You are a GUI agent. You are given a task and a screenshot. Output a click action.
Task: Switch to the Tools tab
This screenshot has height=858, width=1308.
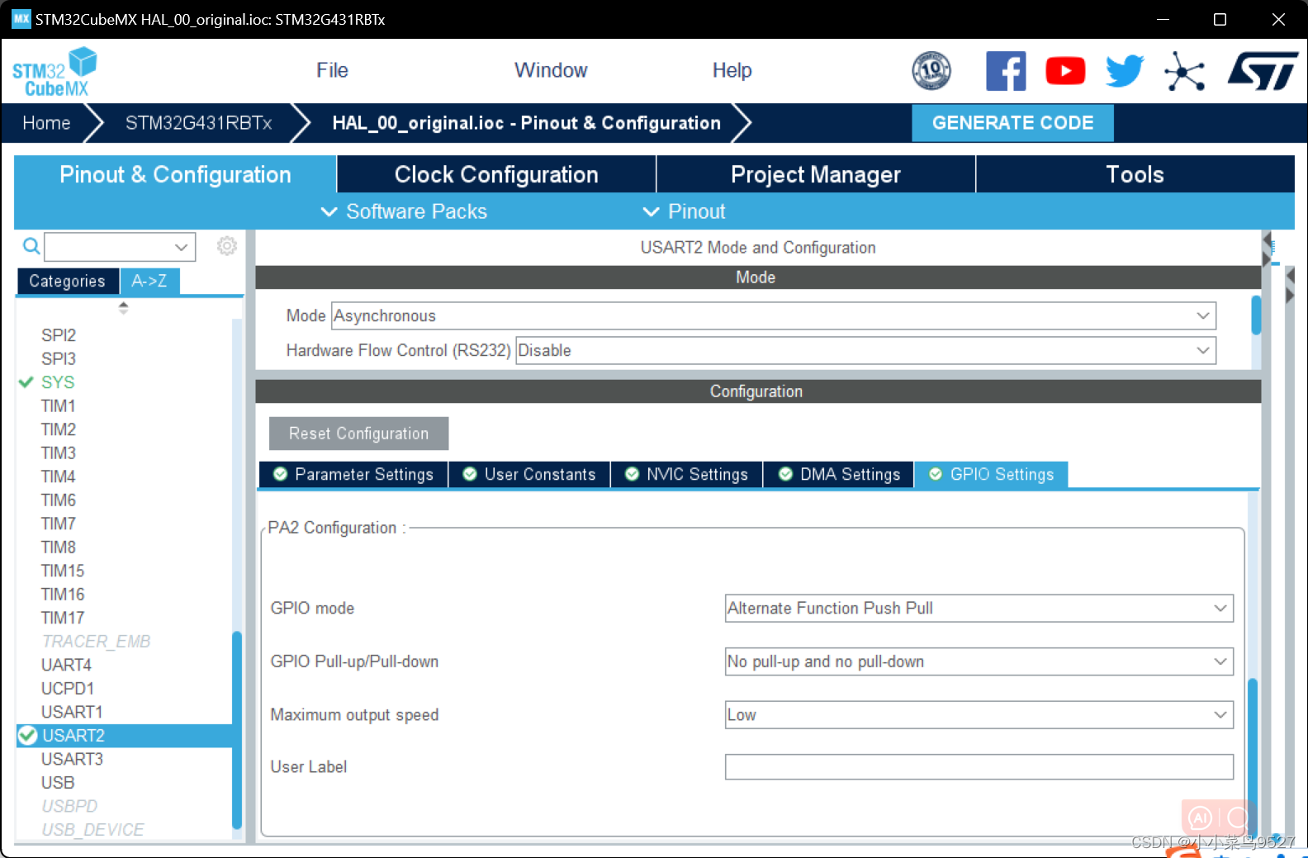(1135, 174)
